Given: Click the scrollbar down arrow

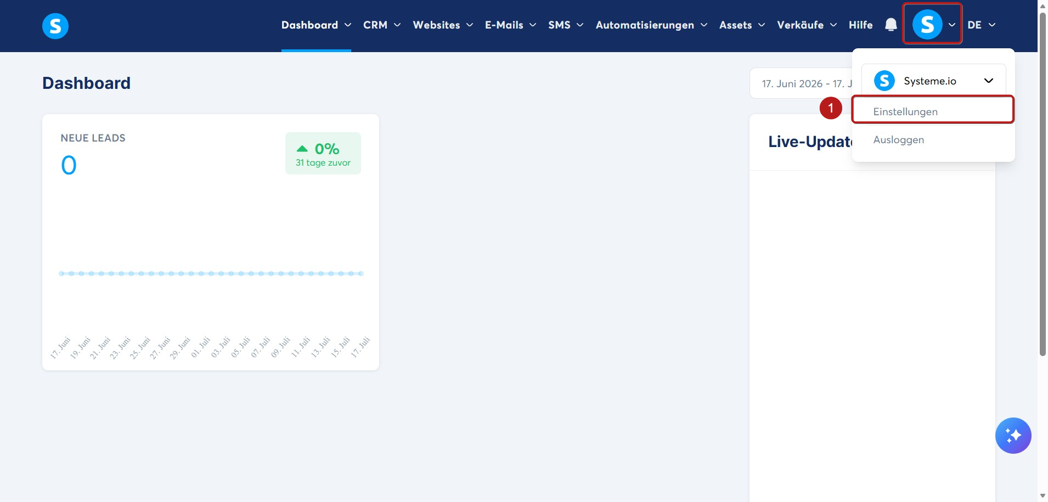Looking at the screenshot, I should coord(1043,496).
